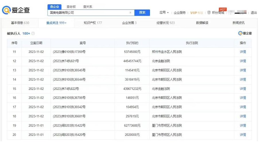
Task: Open the 经营状况 923 tab
Action: 165,23
